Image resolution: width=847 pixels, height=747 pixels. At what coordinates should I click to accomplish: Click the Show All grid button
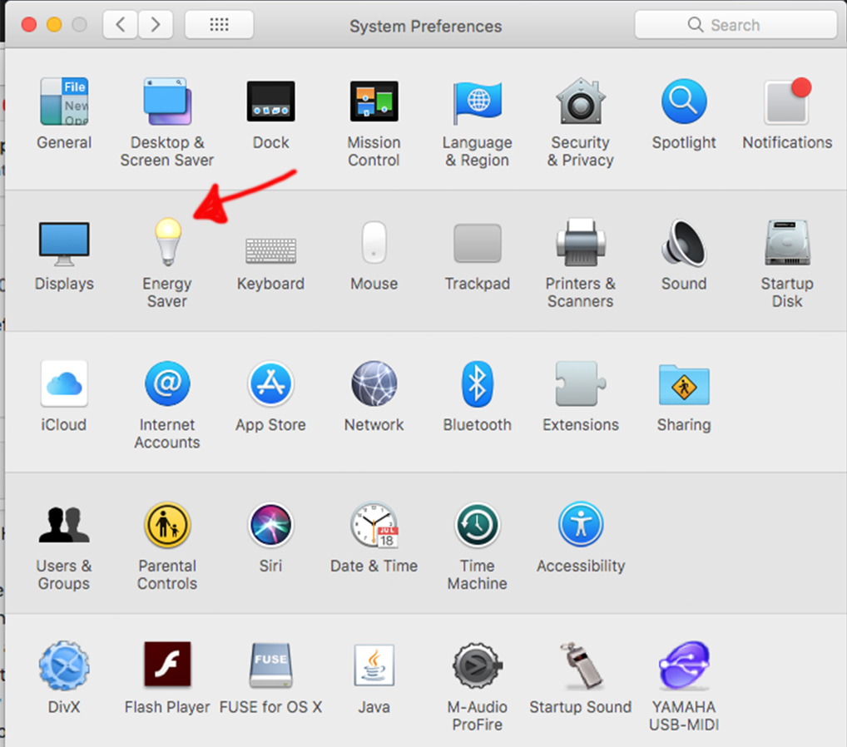(x=220, y=24)
